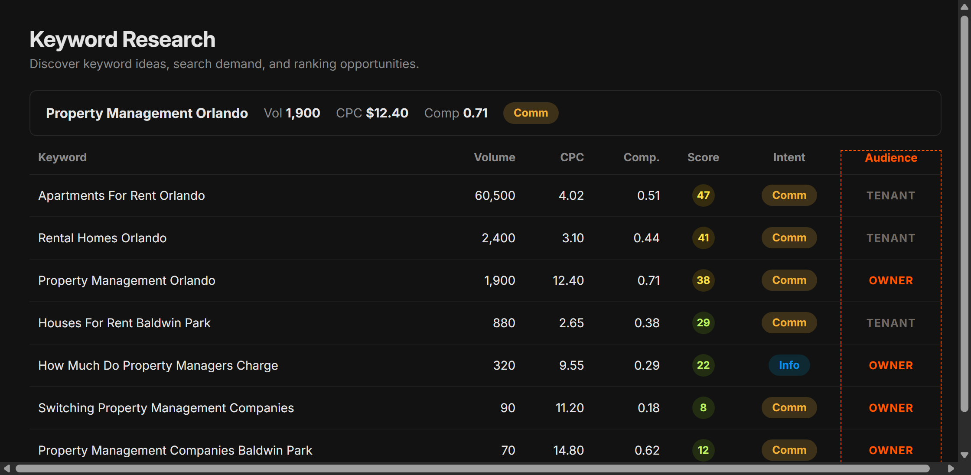
Task: Click score badge 38
Action: [703, 280]
